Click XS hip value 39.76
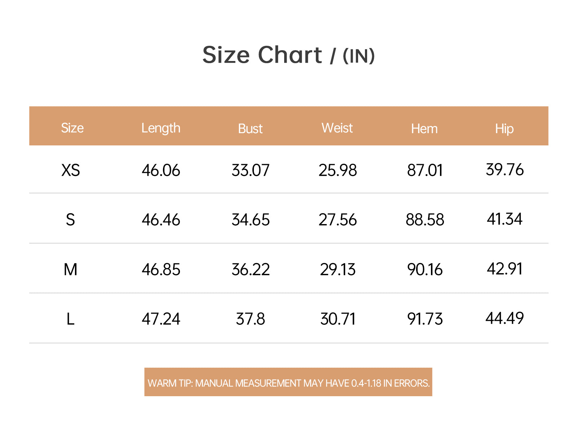 505,170
